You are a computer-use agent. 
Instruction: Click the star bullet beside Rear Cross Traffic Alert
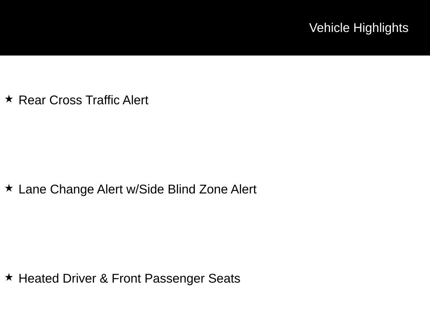tap(9, 99)
